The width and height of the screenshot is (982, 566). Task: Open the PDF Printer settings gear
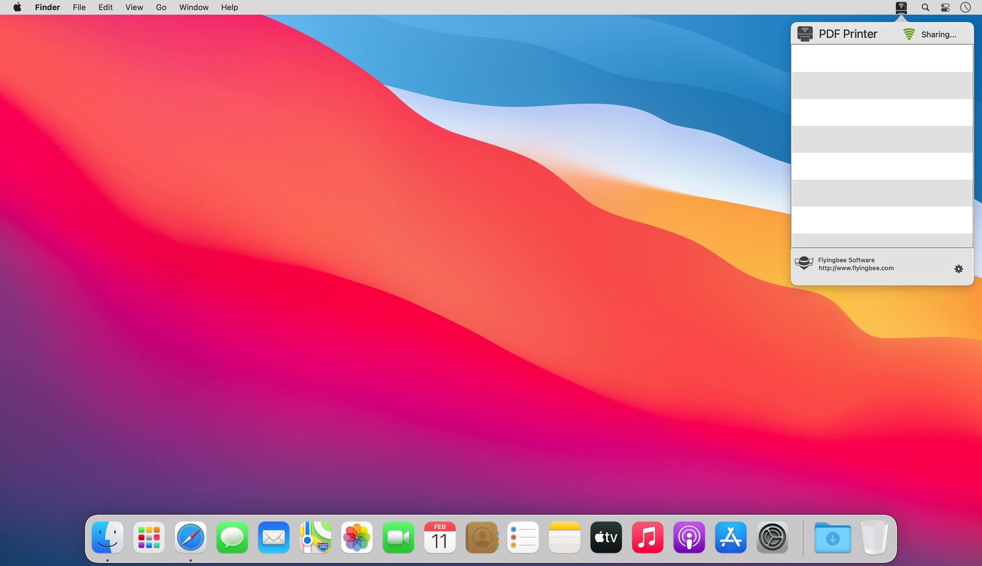point(958,269)
